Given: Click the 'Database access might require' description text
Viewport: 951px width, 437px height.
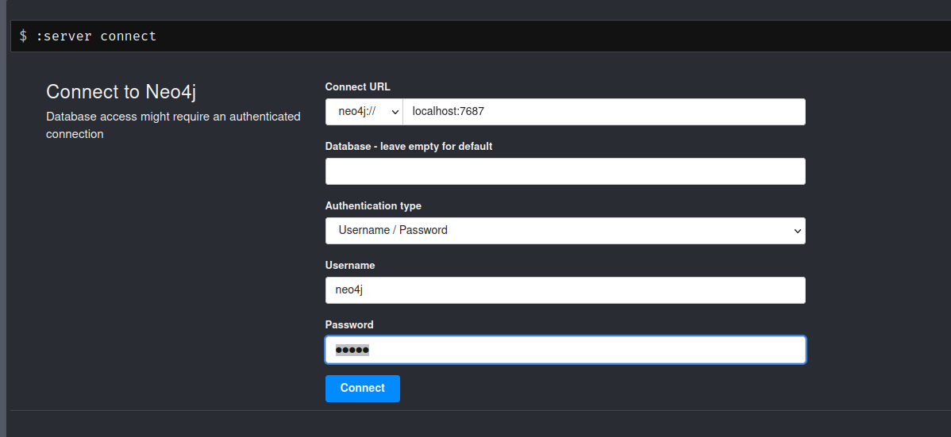Looking at the screenshot, I should (174, 125).
